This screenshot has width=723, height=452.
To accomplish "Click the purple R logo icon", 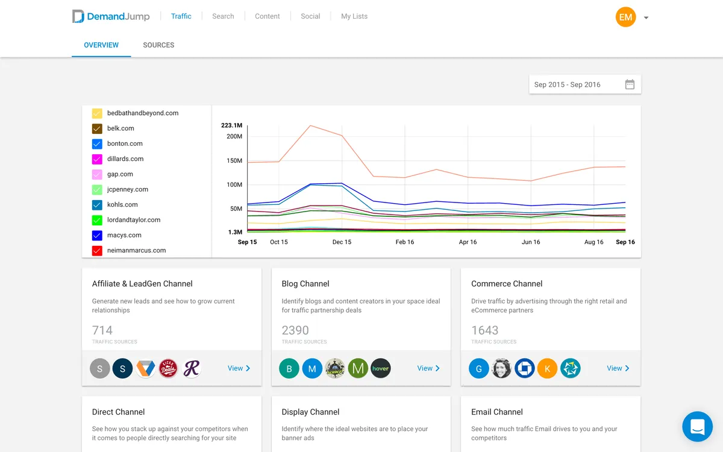I will 191,368.
